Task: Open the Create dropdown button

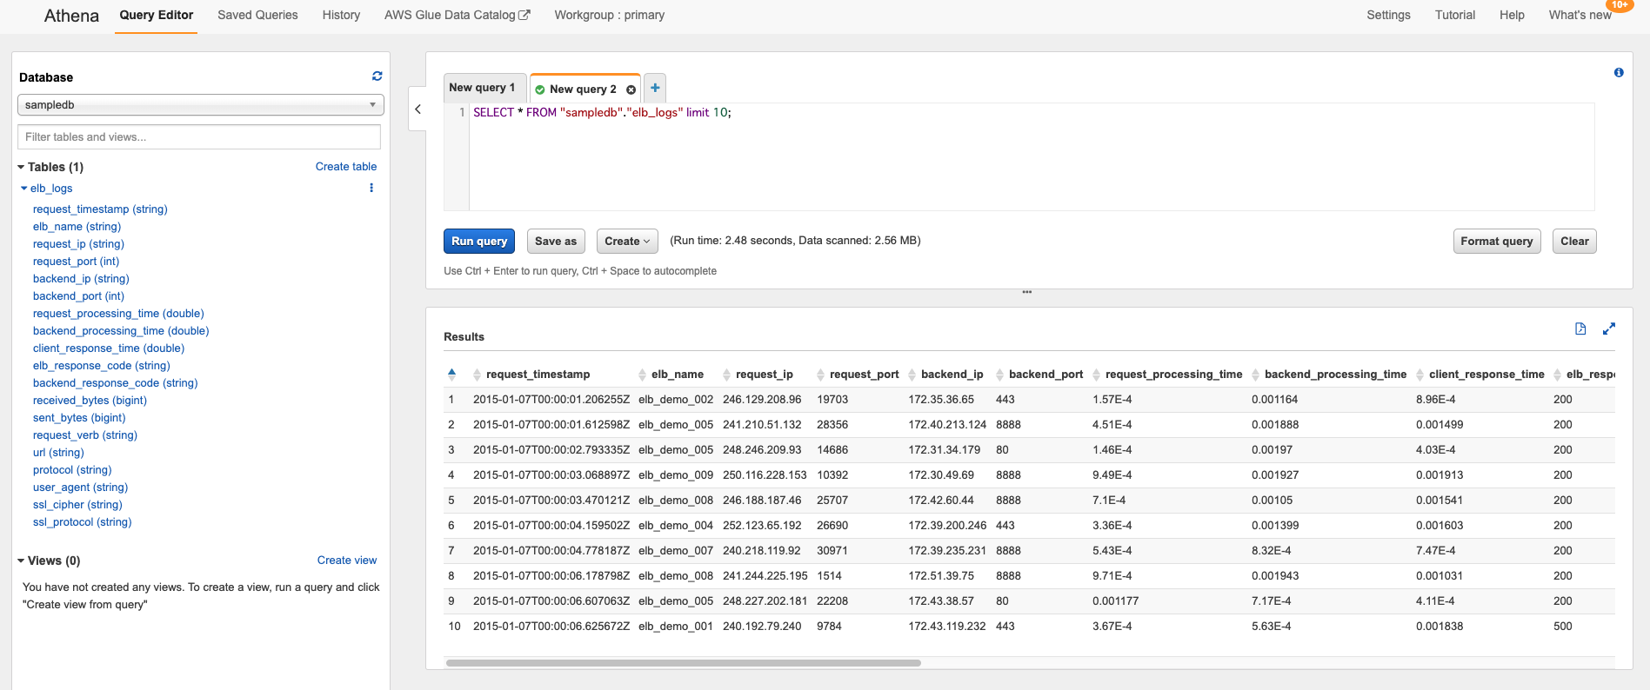Action: 627,242
